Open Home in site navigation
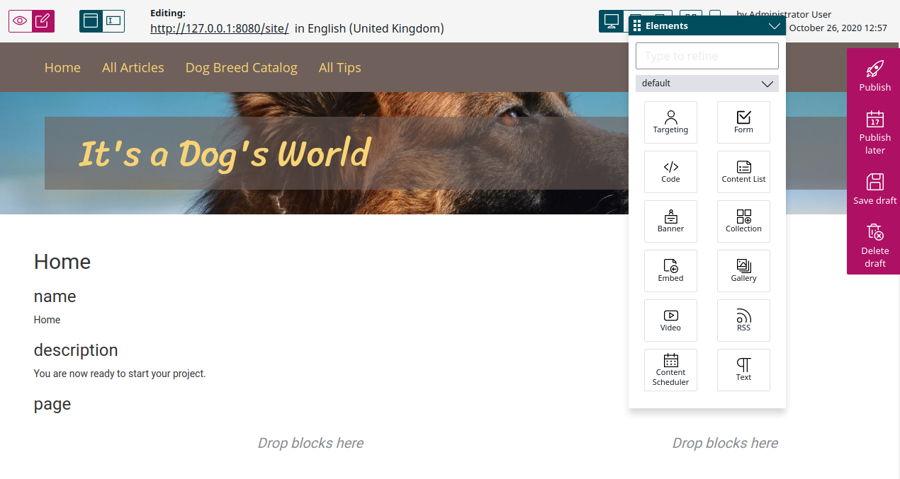900x479 pixels. click(x=62, y=67)
